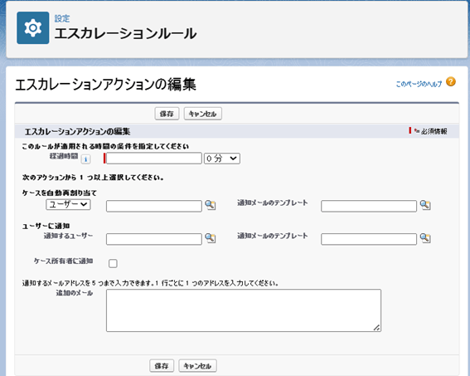This screenshot has width=470, height=376.
Task: Click the bottom キャンセル button
Action: [197, 366]
